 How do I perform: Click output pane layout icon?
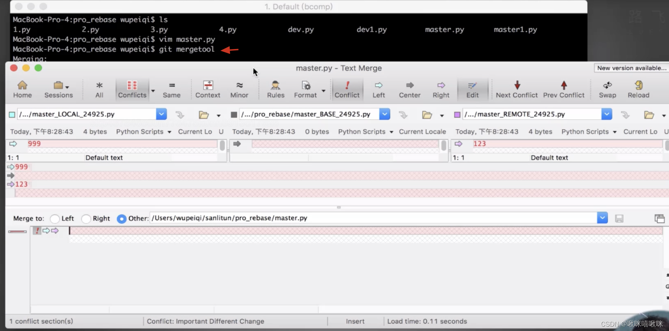point(660,218)
